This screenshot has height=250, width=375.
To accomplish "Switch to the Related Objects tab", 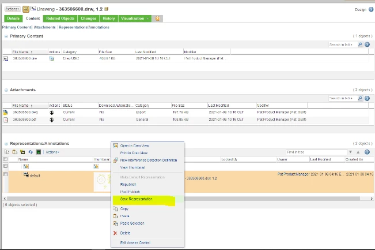I will [x=60, y=18].
